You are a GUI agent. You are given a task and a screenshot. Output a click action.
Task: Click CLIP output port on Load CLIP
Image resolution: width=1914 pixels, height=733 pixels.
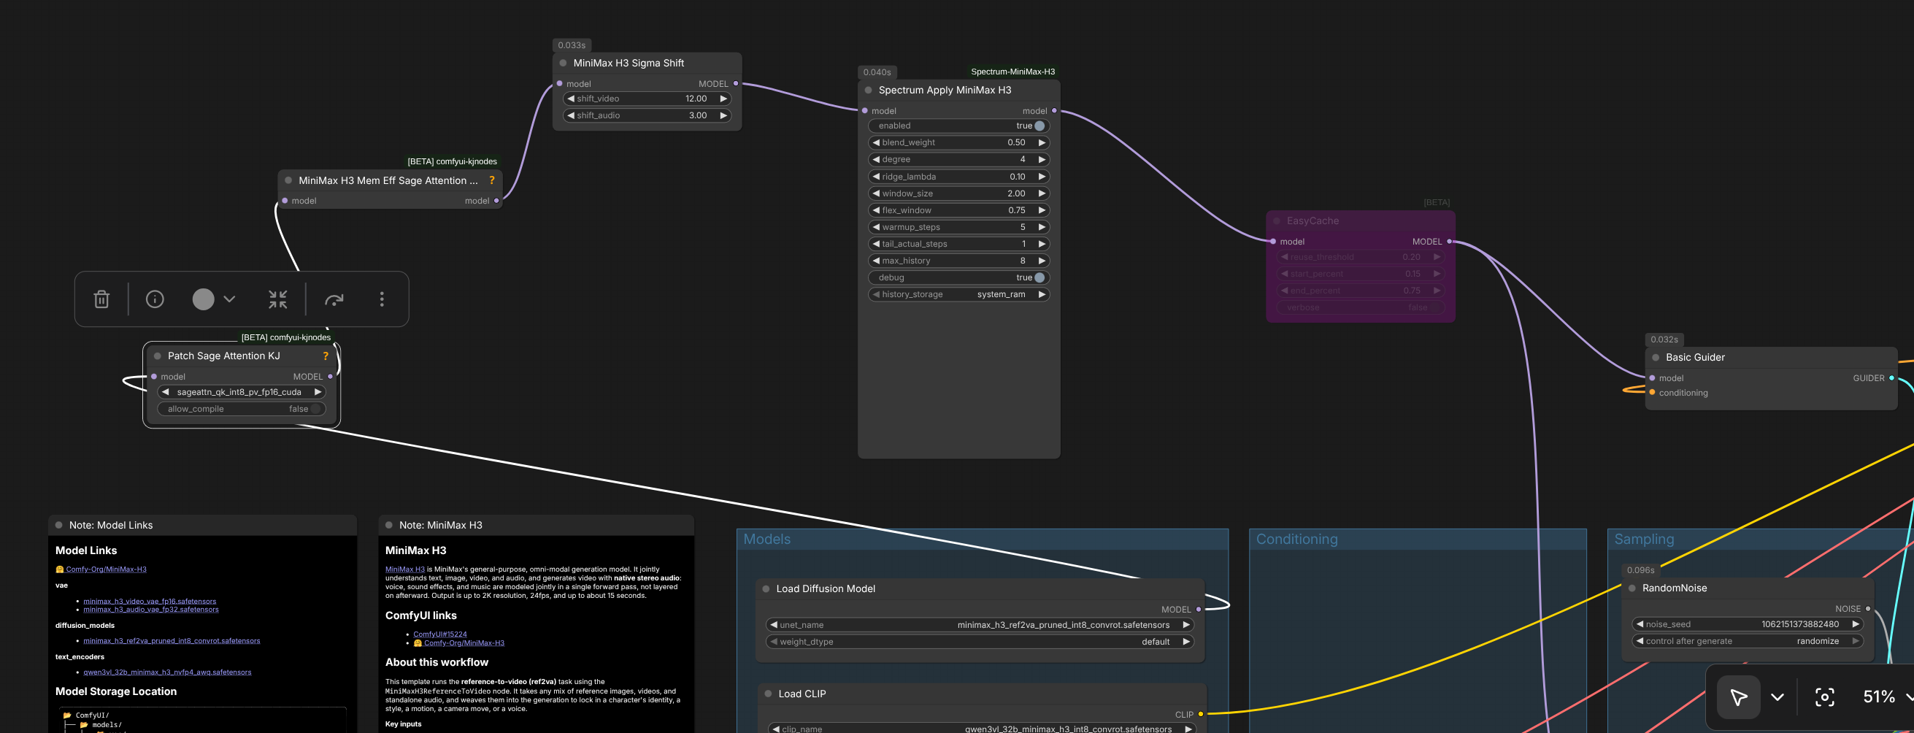click(x=1200, y=715)
